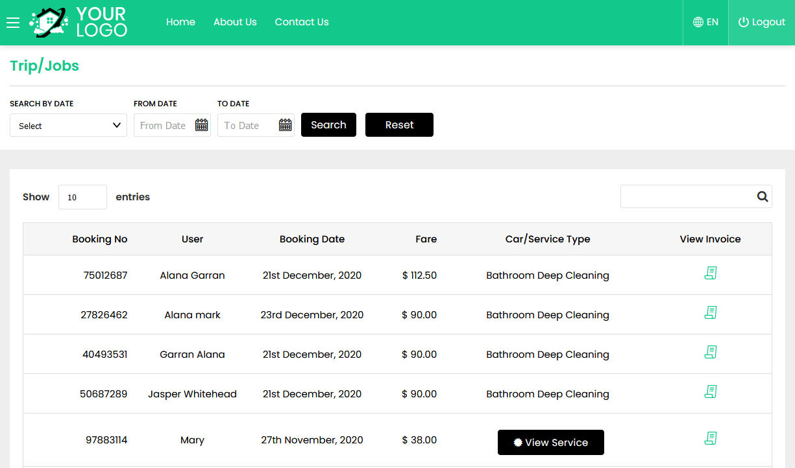This screenshot has height=468, width=795.
Task: Select user name Alana mark
Action: (x=193, y=315)
